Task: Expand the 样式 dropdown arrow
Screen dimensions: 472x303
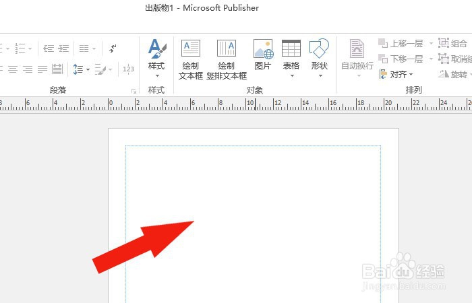Action: (157, 75)
